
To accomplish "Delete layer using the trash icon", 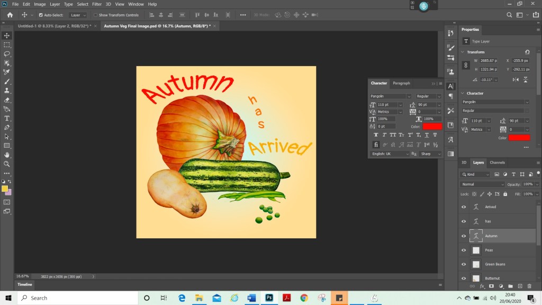I will click(529, 286).
